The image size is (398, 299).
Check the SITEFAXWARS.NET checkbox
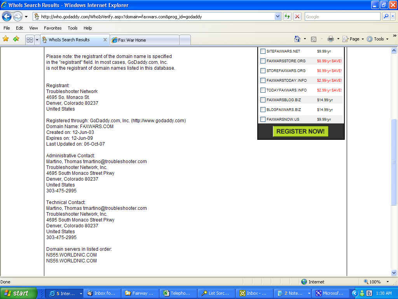click(x=263, y=51)
